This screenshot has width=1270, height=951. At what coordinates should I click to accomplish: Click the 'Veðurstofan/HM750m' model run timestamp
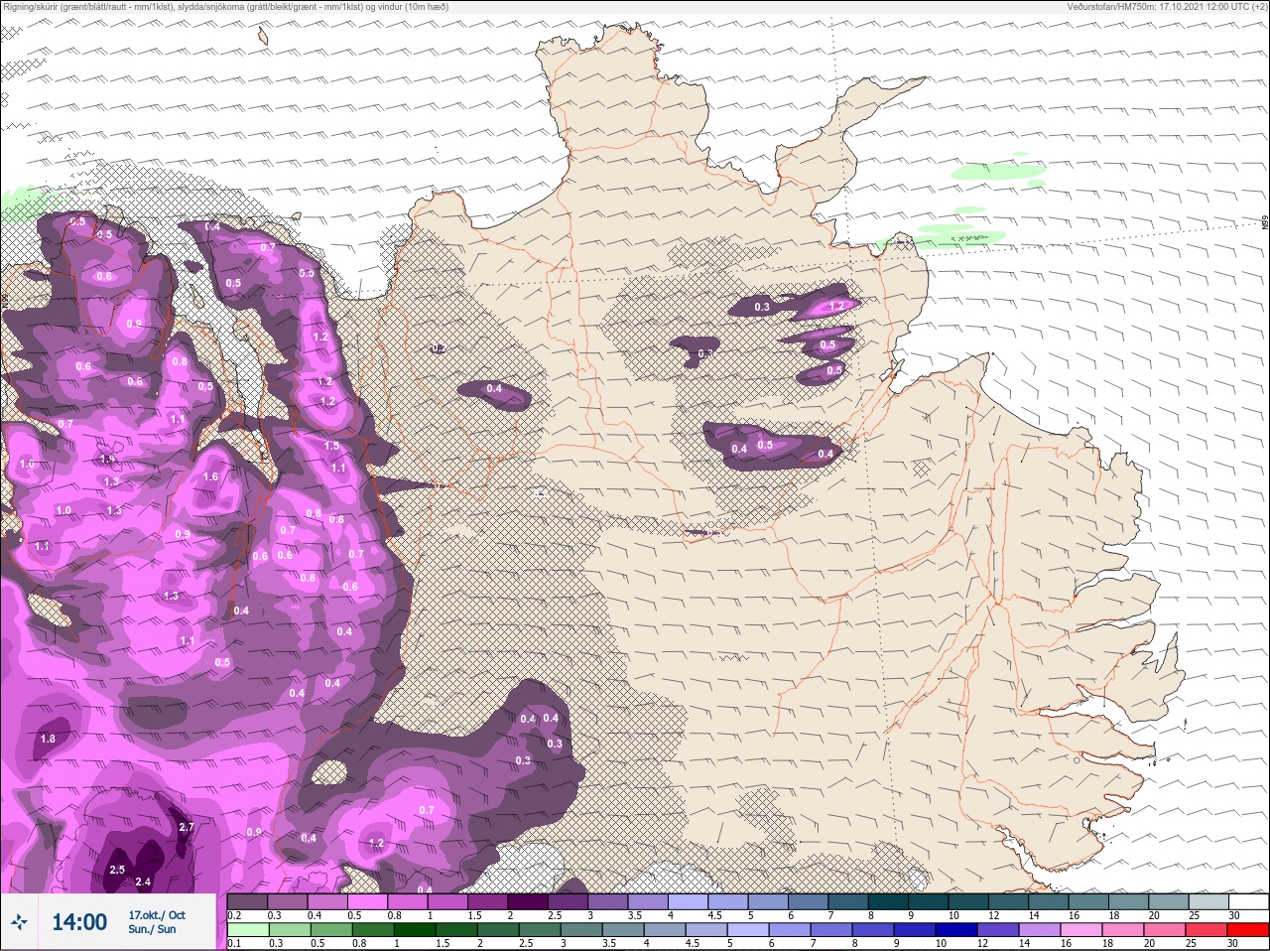[1166, 7]
